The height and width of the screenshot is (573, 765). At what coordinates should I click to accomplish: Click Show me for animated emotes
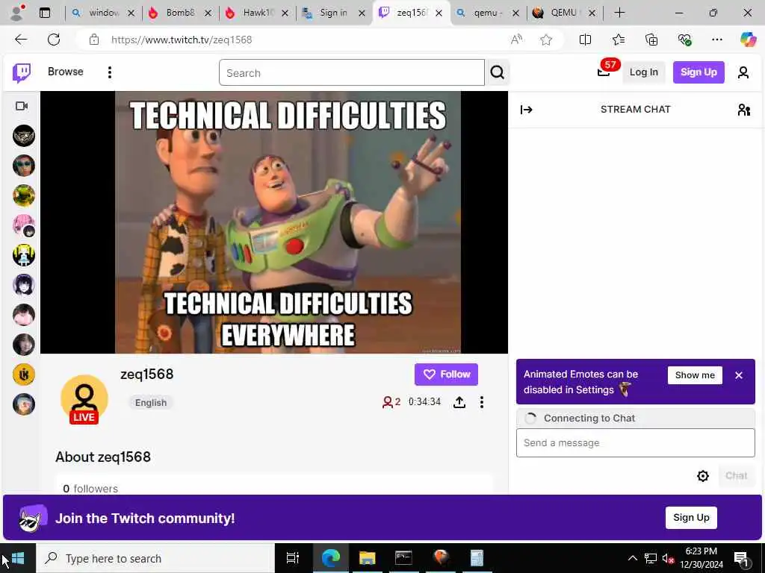pos(695,375)
